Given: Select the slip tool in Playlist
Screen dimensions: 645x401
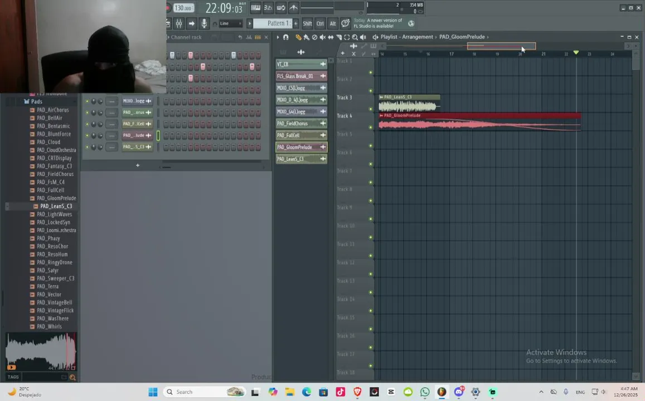Looking at the screenshot, I should (x=331, y=37).
